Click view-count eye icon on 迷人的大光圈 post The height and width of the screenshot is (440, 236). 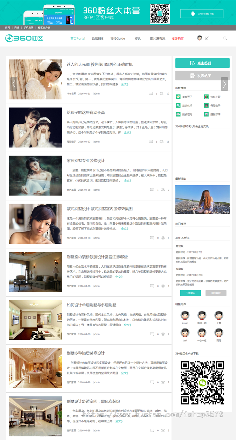161,93
